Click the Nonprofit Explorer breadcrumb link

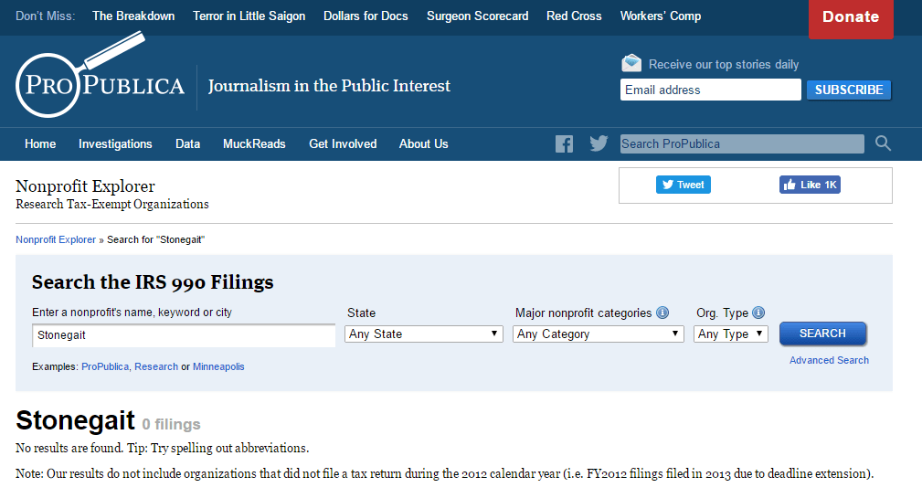(x=55, y=240)
